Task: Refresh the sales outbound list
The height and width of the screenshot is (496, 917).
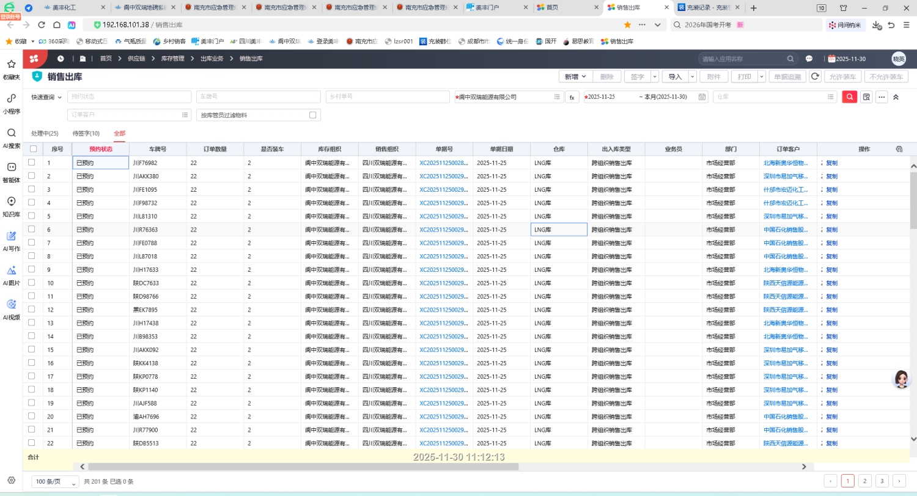Action: pyautogui.click(x=815, y=77)
